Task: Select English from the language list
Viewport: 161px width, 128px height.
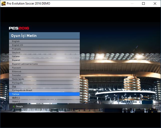Action: tap(44, 41)
